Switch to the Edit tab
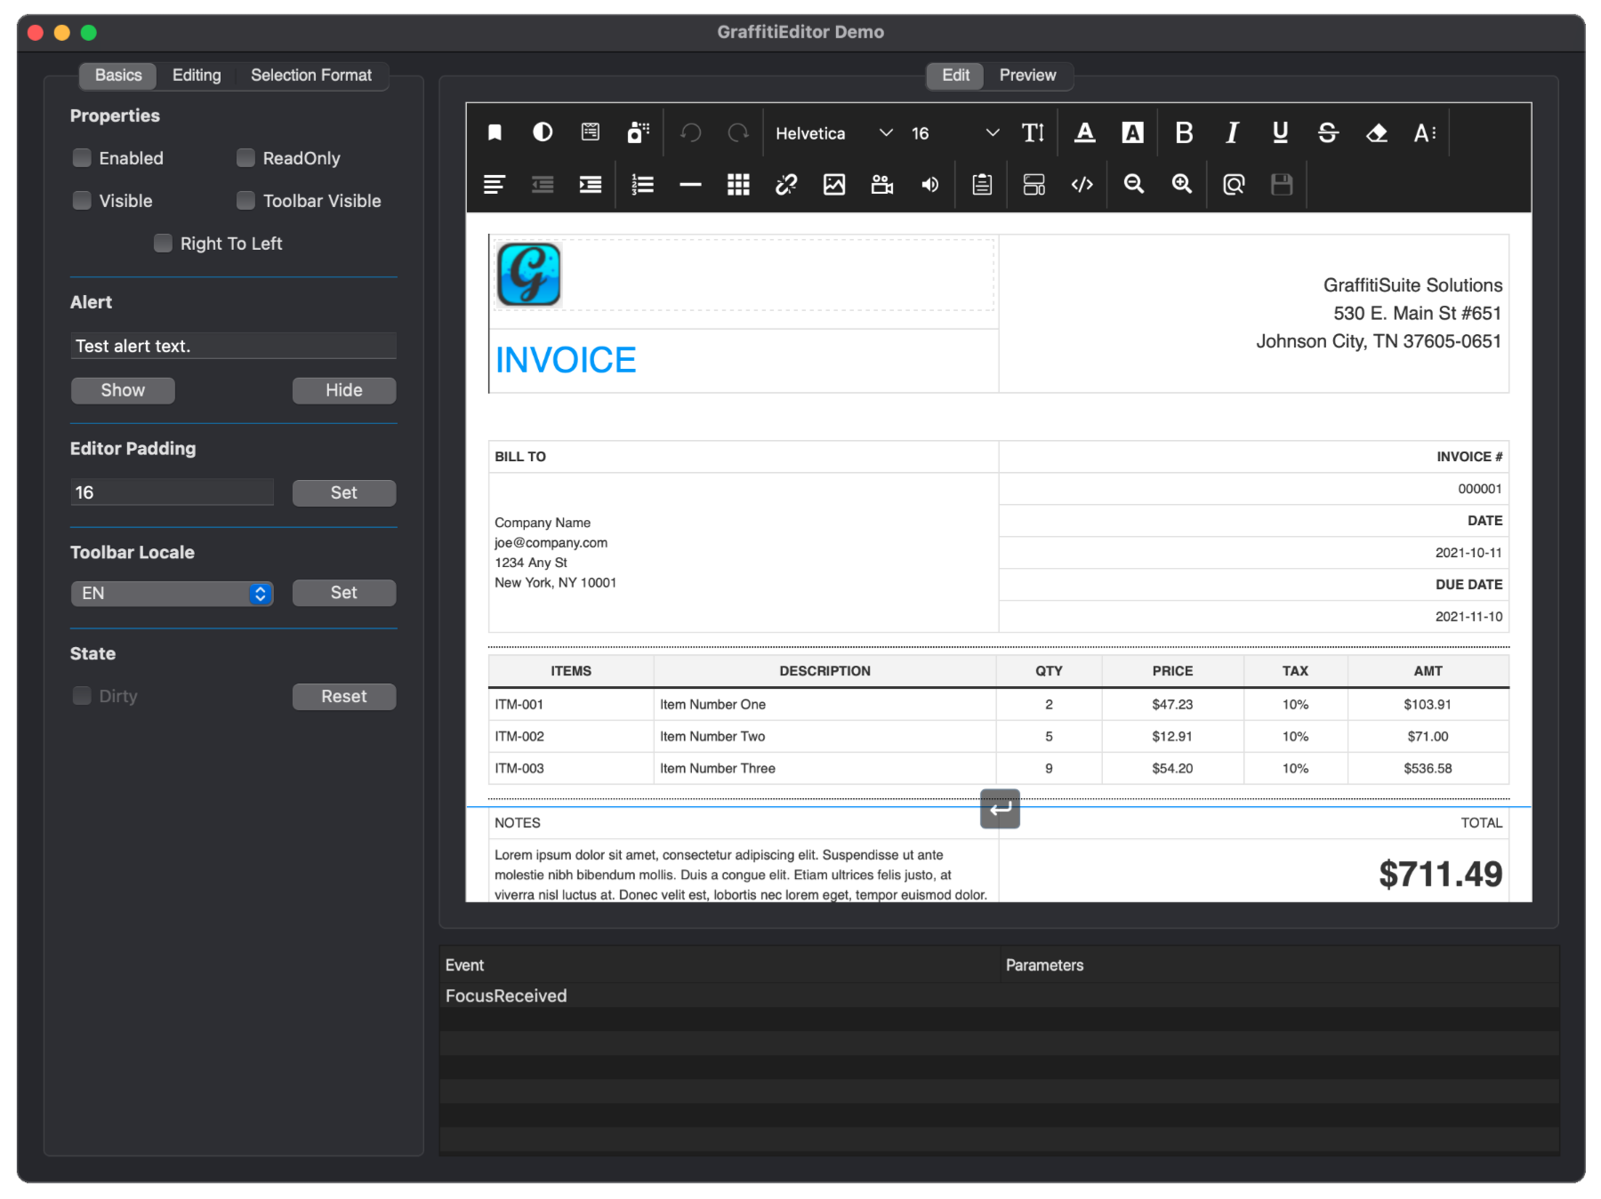Viewport: 1601px width, 1199px height. 955,76
